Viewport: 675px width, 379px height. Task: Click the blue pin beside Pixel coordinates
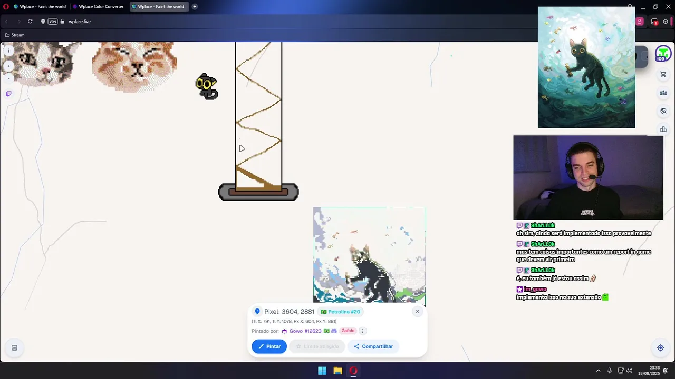257,312
